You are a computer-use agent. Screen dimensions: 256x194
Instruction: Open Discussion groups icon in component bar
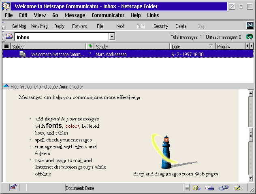pos(224,188)
